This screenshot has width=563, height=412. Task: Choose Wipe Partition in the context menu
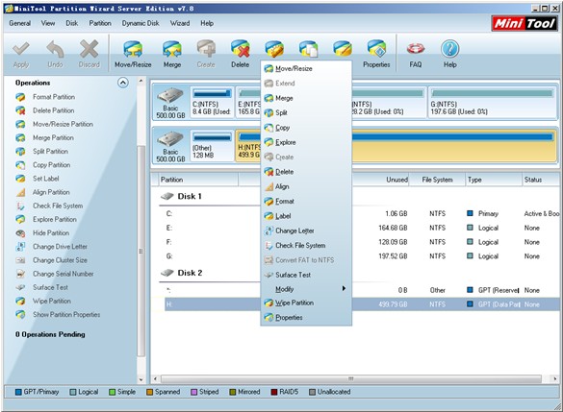[x=306, y=303]
